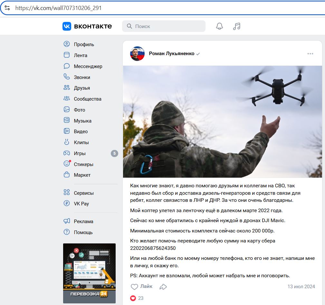Open Сервисы menu label
Screen dimensions: 325x305
pyautogui.click(x=84, y=193)
